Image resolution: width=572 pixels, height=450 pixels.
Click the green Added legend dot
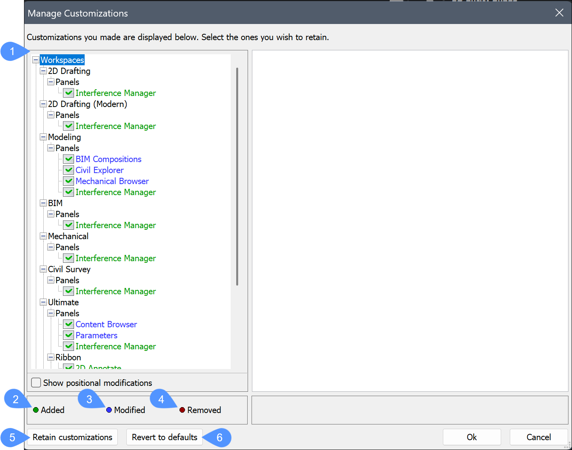[36, 410]
